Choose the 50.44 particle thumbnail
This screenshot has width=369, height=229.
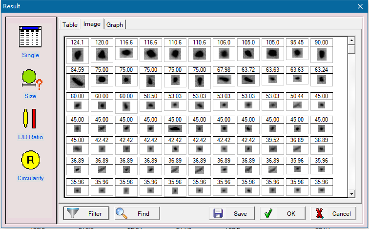(x=297, y=104)
